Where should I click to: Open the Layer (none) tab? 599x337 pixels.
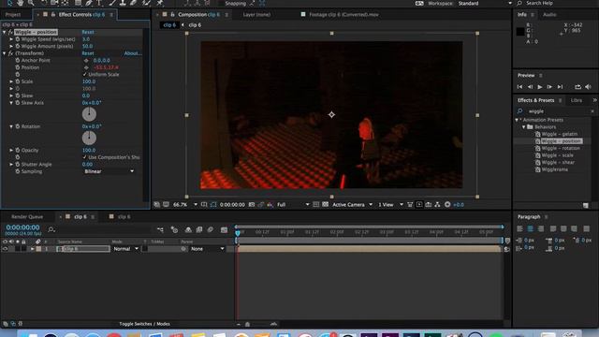pyautogui.click(x=256, y=15)
